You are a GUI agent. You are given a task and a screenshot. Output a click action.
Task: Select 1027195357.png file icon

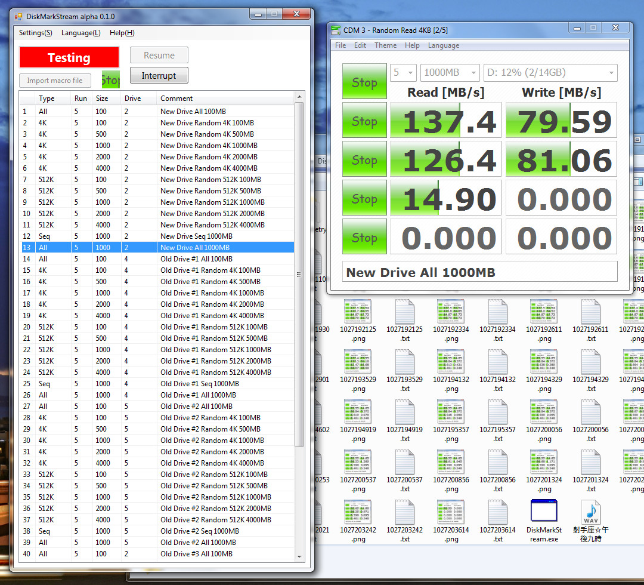coord(451,412)
